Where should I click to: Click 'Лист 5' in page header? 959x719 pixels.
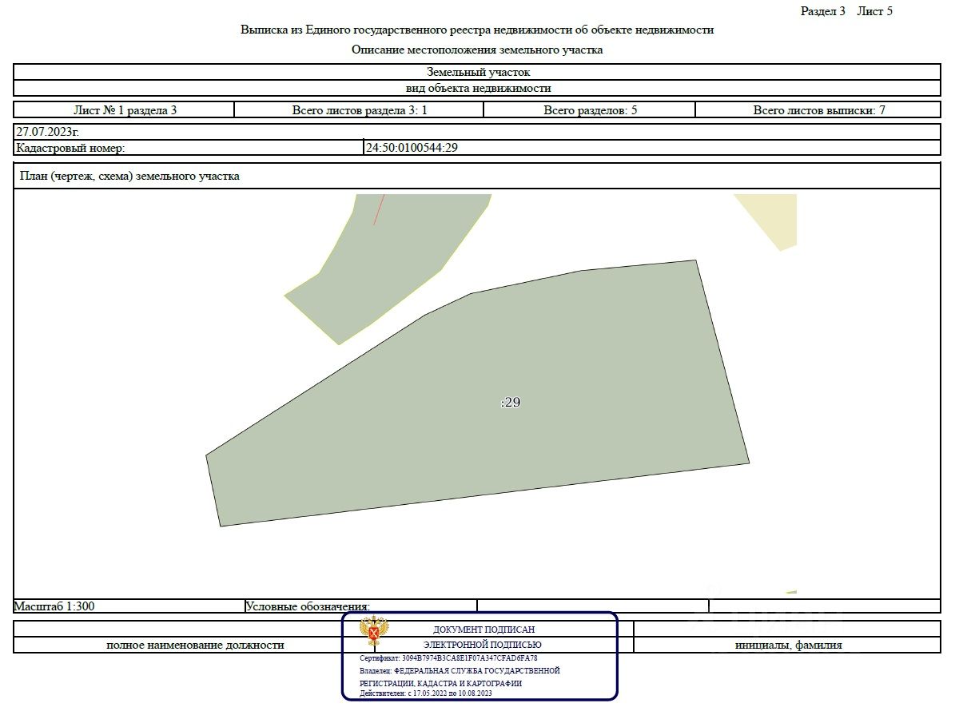(875, 11)
